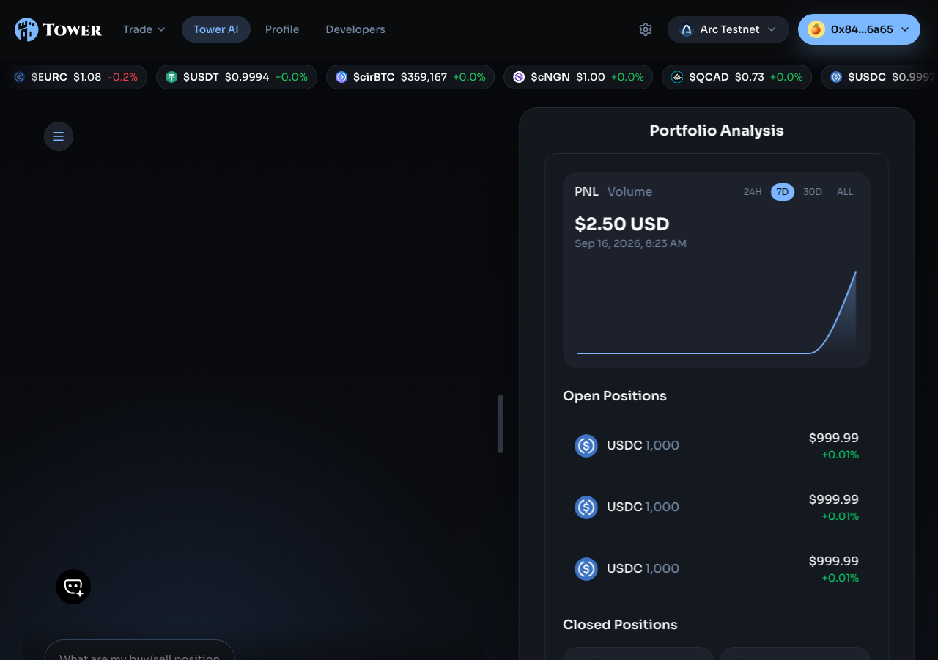This screenshot has width=938, height=660.
Task: Click the $USDT $0.9994 ticker pill
Action: [x=237, y=77]
